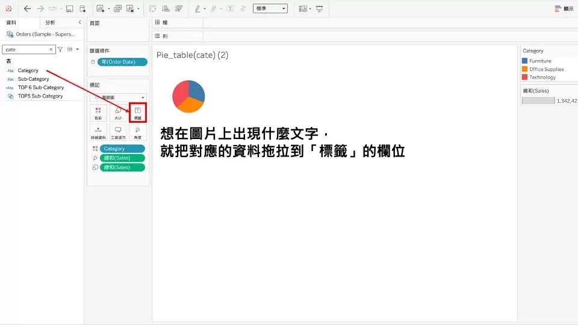Image resolution: width=578 pixels, height=325 pixels.
Task: Click the 欄 columns shelf
Action: pyautogui.click(x=365, y=22)
